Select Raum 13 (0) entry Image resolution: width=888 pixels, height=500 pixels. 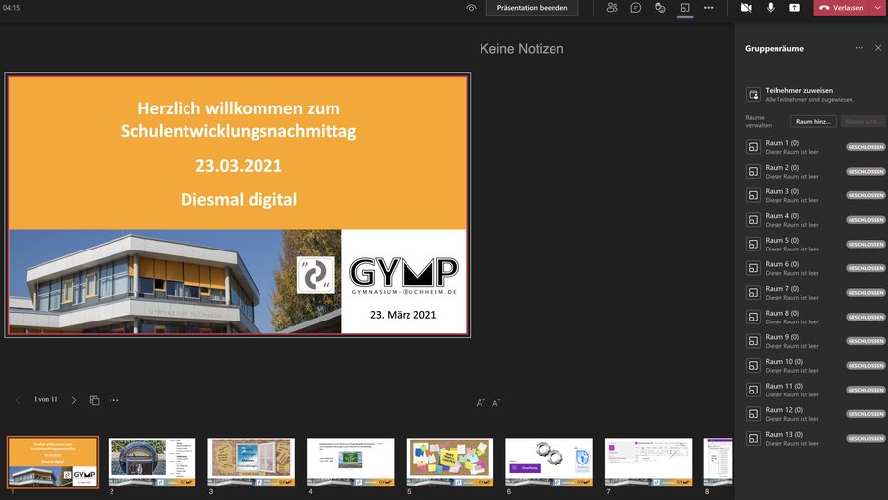pos(814,439)
